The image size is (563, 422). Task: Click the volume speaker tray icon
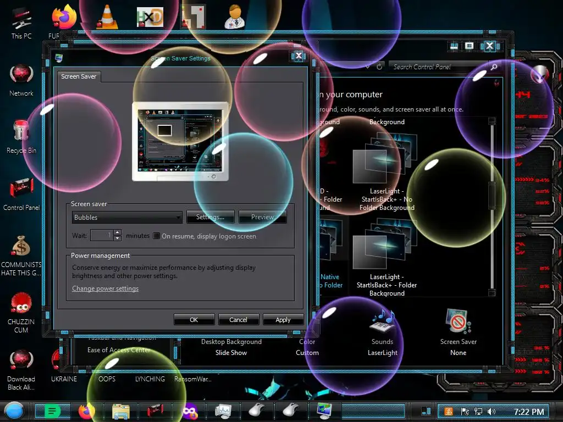[492, 412]
